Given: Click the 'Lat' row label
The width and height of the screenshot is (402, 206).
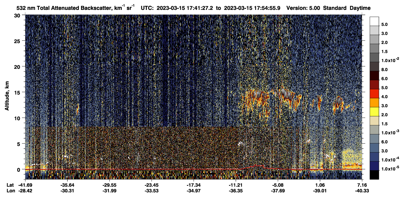Looking at the screenshot, I should tap(10, 185).
